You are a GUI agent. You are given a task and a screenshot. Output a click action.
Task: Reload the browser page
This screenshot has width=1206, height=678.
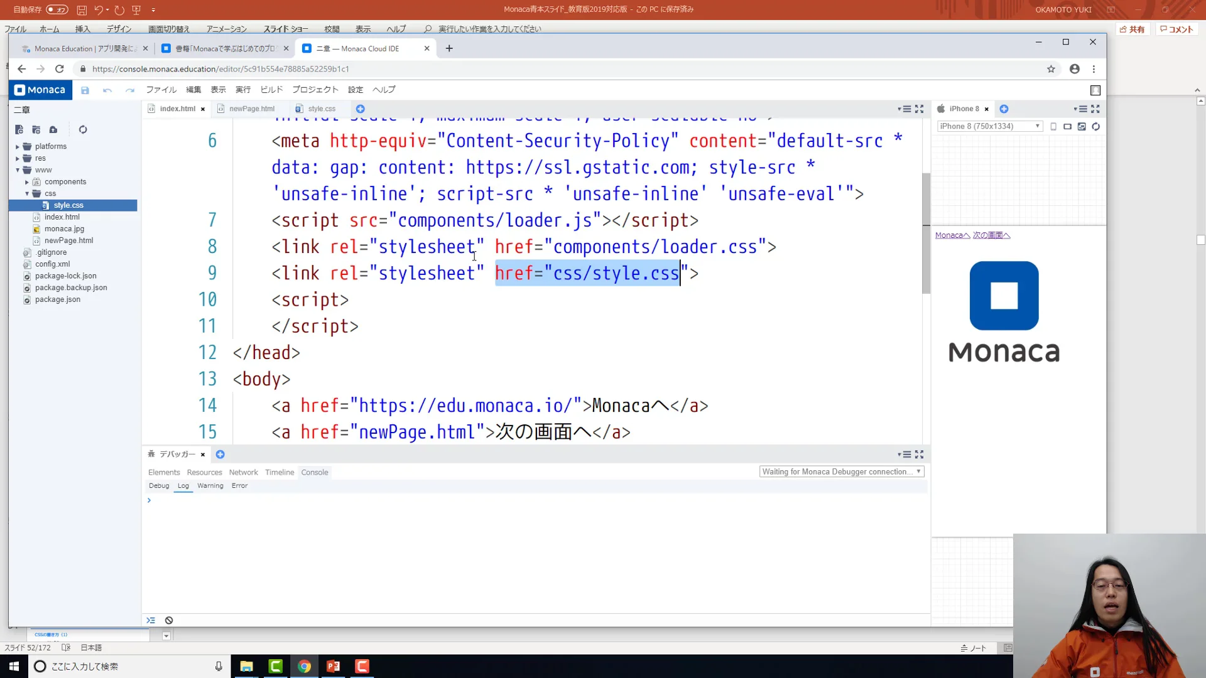60,69
